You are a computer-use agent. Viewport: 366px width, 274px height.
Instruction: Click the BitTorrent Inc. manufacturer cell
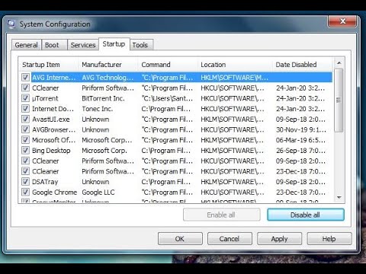coord(103,98)
